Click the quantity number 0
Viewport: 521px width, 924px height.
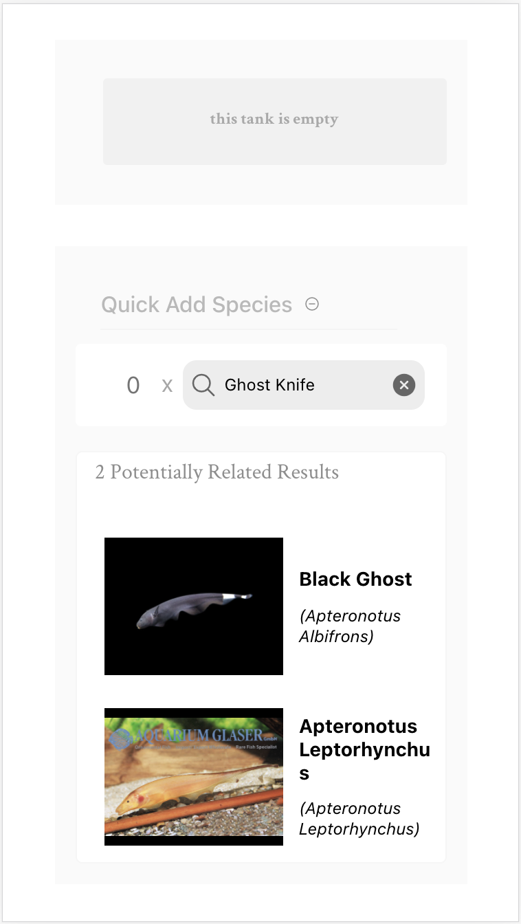(133, 386)
